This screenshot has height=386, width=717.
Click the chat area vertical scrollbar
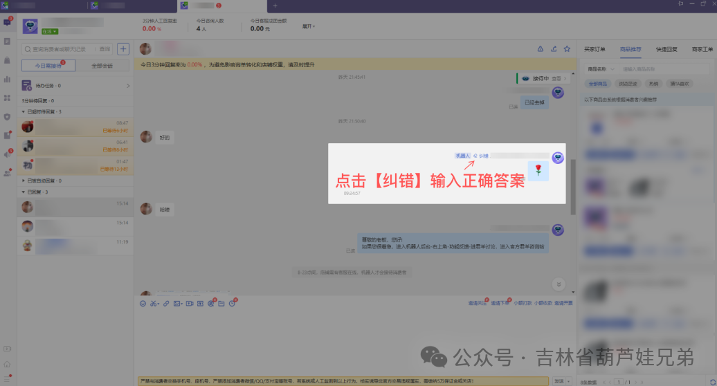coord(573,187)
